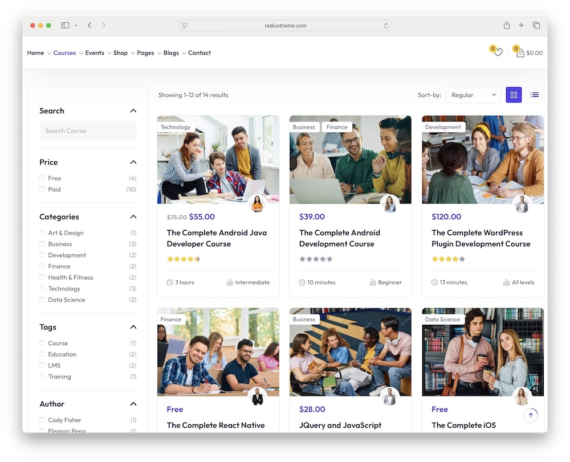Collapse the Author filter section

click(x=133, y=404)
